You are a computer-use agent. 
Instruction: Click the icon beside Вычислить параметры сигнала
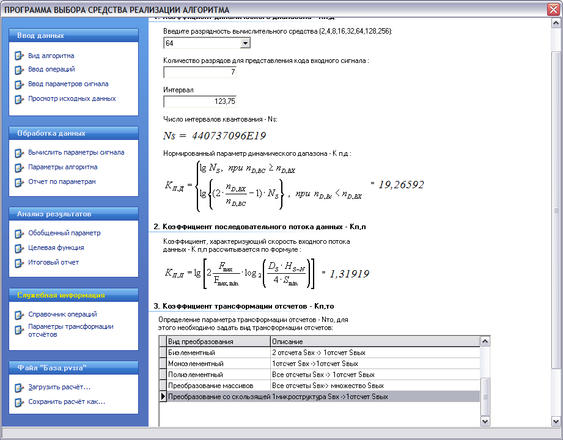point(19,153)
